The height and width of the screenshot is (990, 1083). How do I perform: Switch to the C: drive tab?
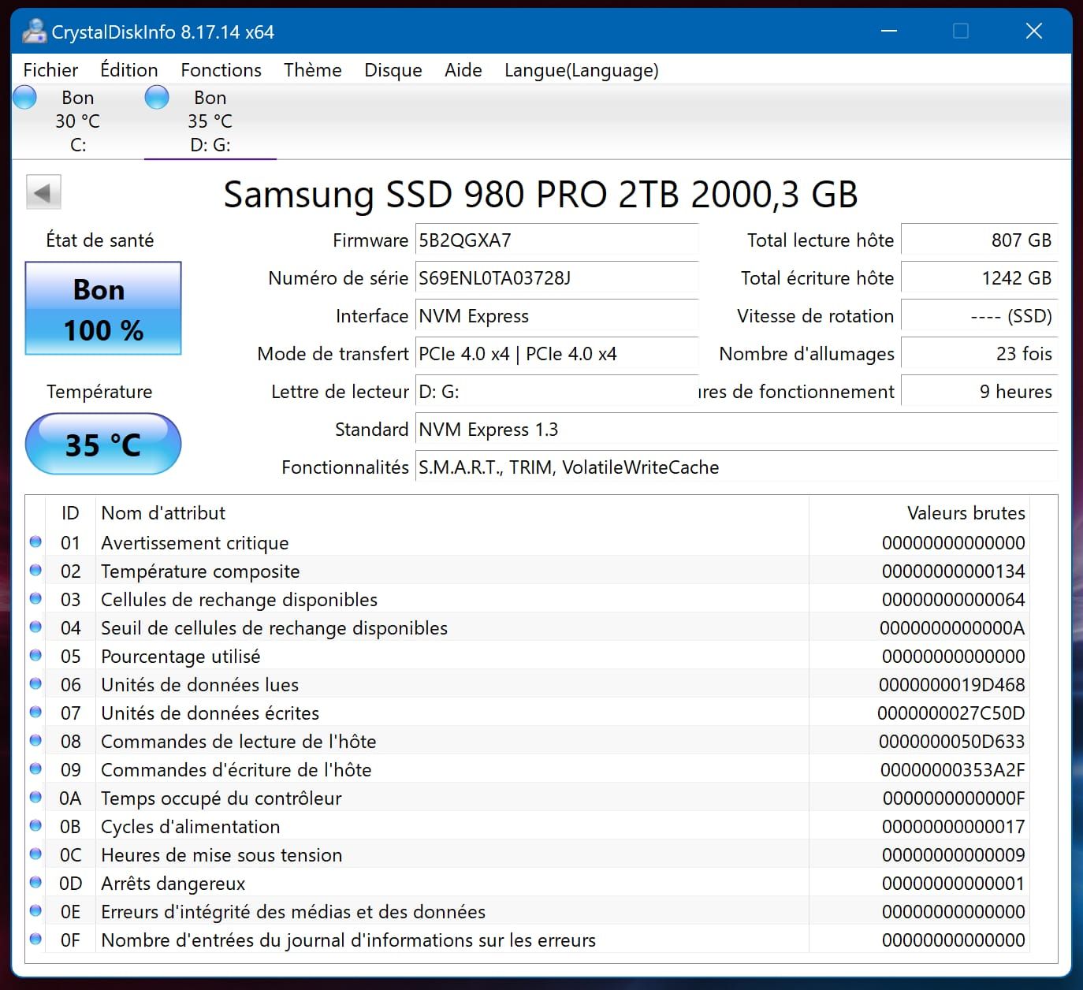click(x=77, y=121)
